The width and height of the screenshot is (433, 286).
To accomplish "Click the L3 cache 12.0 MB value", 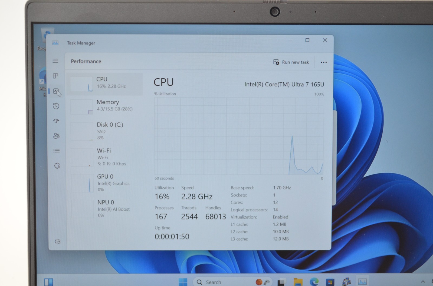I will click(281, 239).
